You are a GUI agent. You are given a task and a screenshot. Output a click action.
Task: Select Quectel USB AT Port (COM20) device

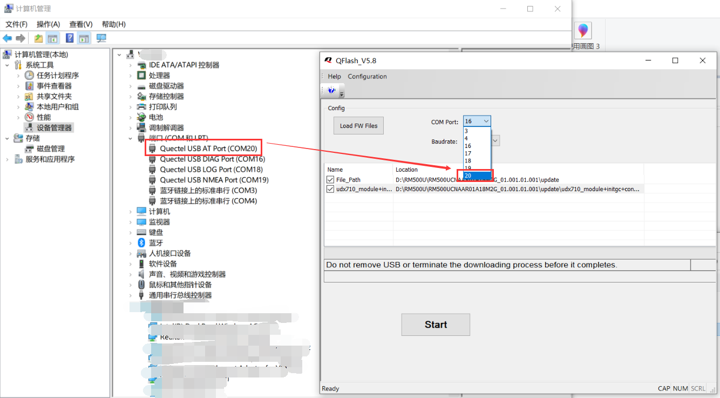point(208,149)
